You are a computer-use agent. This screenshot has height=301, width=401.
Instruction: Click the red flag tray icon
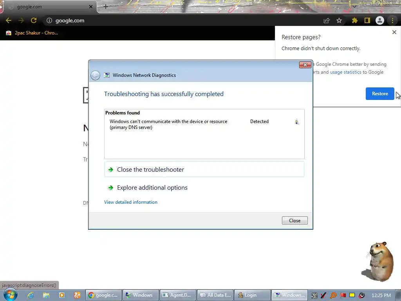pyautogui.click(x=343, y=295)
